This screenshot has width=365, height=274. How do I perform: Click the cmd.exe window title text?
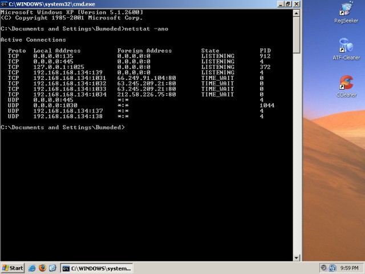(52, 4)
